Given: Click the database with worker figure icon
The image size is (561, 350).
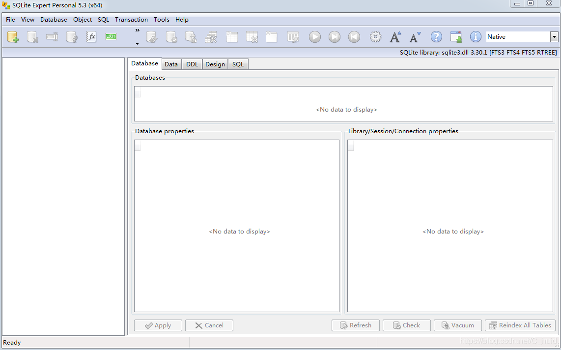Looking at the screenshot, I should [x=191, y=37].
